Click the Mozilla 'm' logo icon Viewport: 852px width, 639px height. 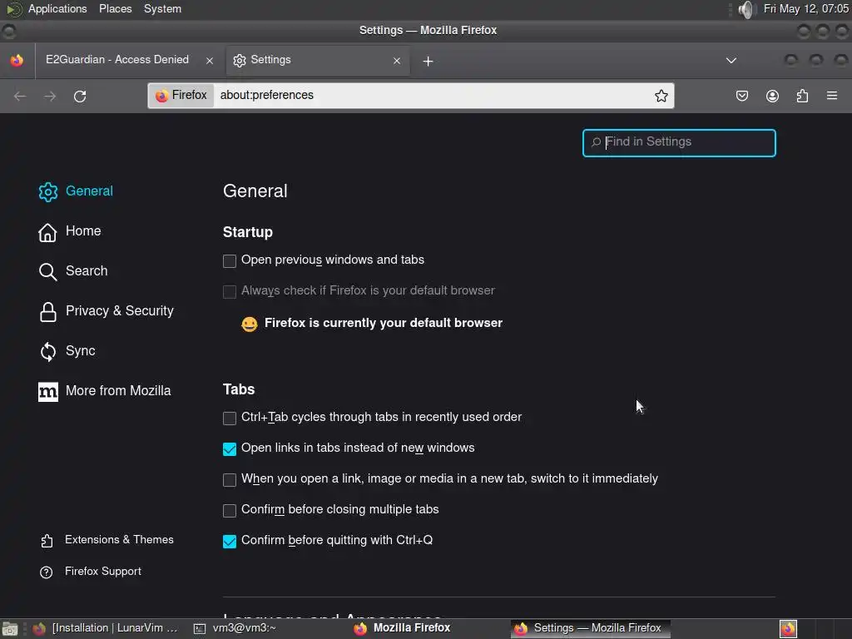pos(47,391)
